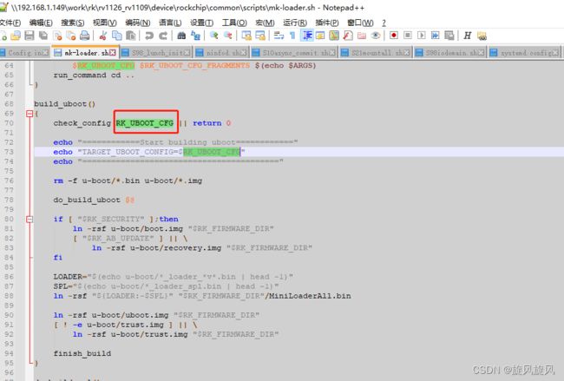The image size is (564, 381).
Task: Copy selection with the Copy icon
Action: 117,36
